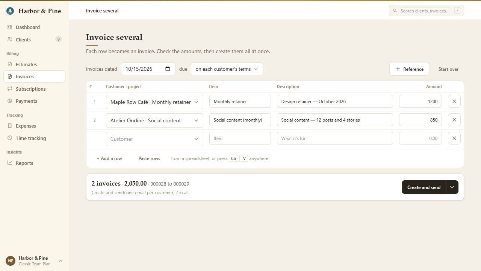Open Create and send options arrow
The height and width of the screenshot is (271, 481).
452,187
